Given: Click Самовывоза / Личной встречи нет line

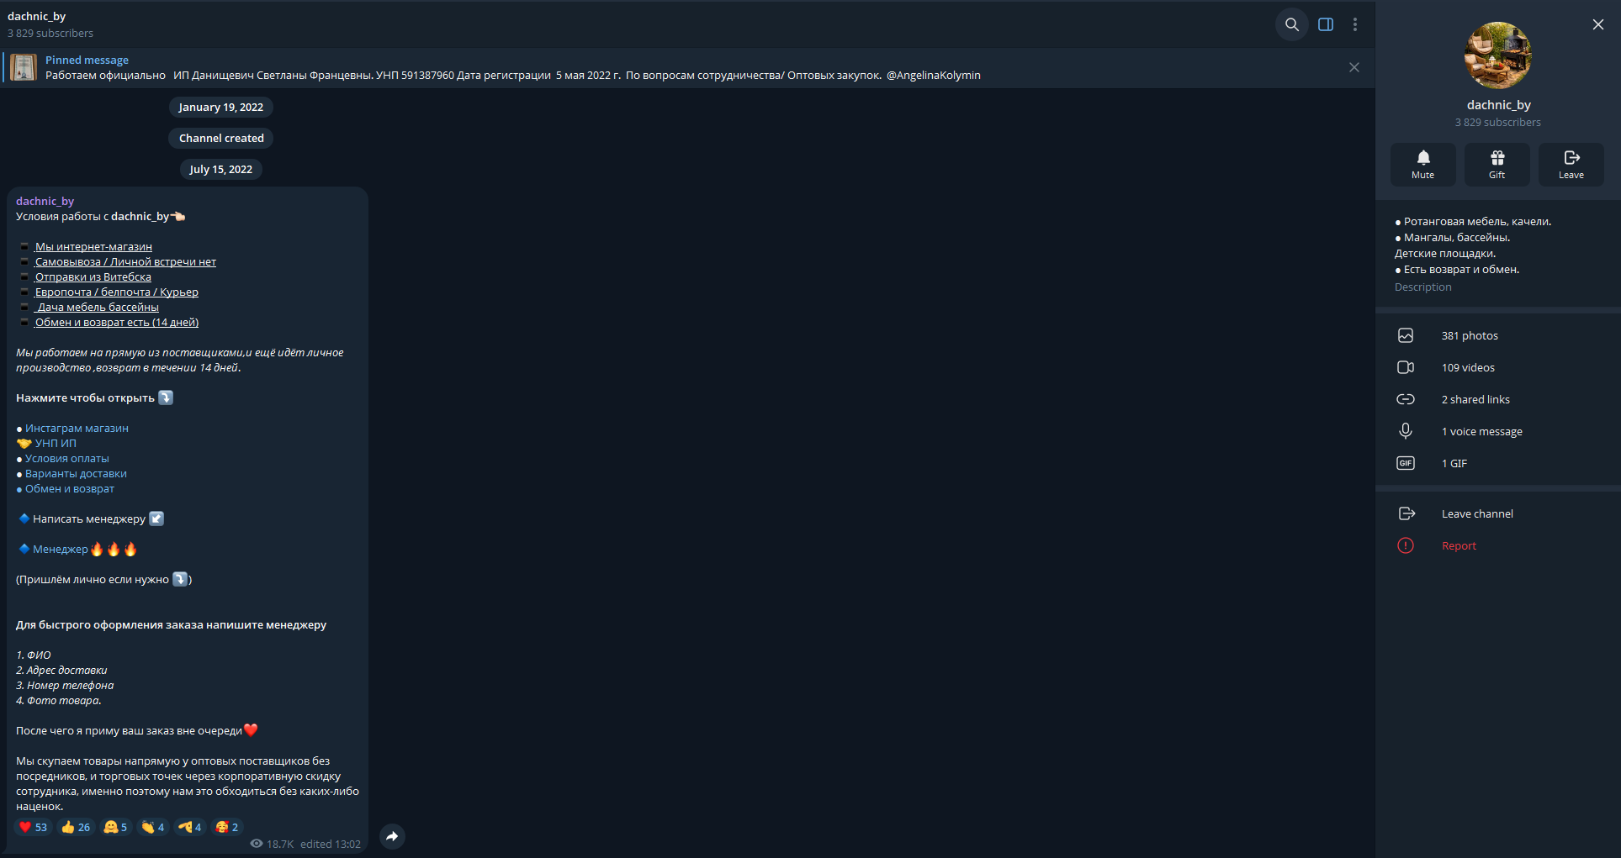Looking at the screenshot, I should 125,261.
